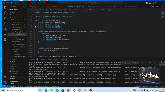
Task: Click the debug Step Out button
Action: 150,7
